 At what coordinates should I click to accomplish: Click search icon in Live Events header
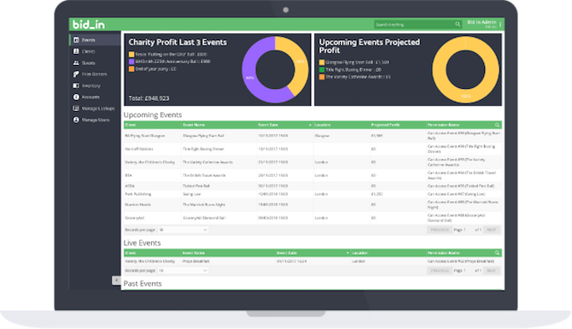pyautogui.click(x=497, y=253)
